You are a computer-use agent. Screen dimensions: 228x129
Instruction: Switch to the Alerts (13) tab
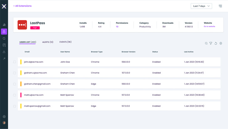[x=48, y=42]
